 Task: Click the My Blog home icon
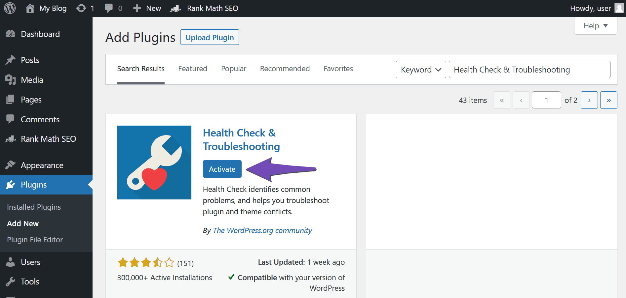(x=30, y=8)
